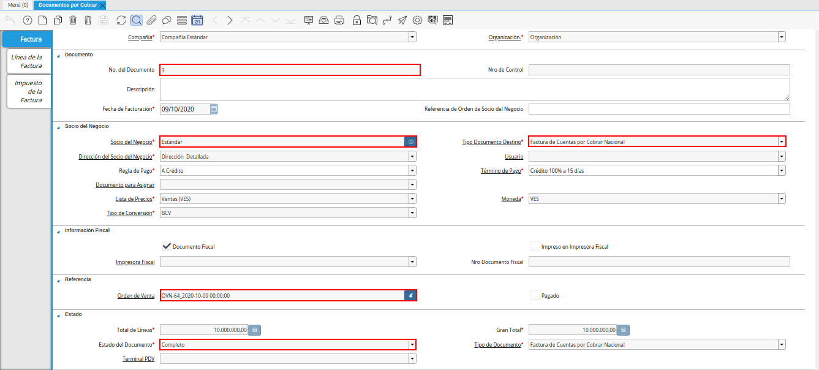Image resolution: width=819 pixels, height=370 pixels.
Task: Open the Estado del Documento dropdown
Action: pyautogui.click(x=412, y=344)
